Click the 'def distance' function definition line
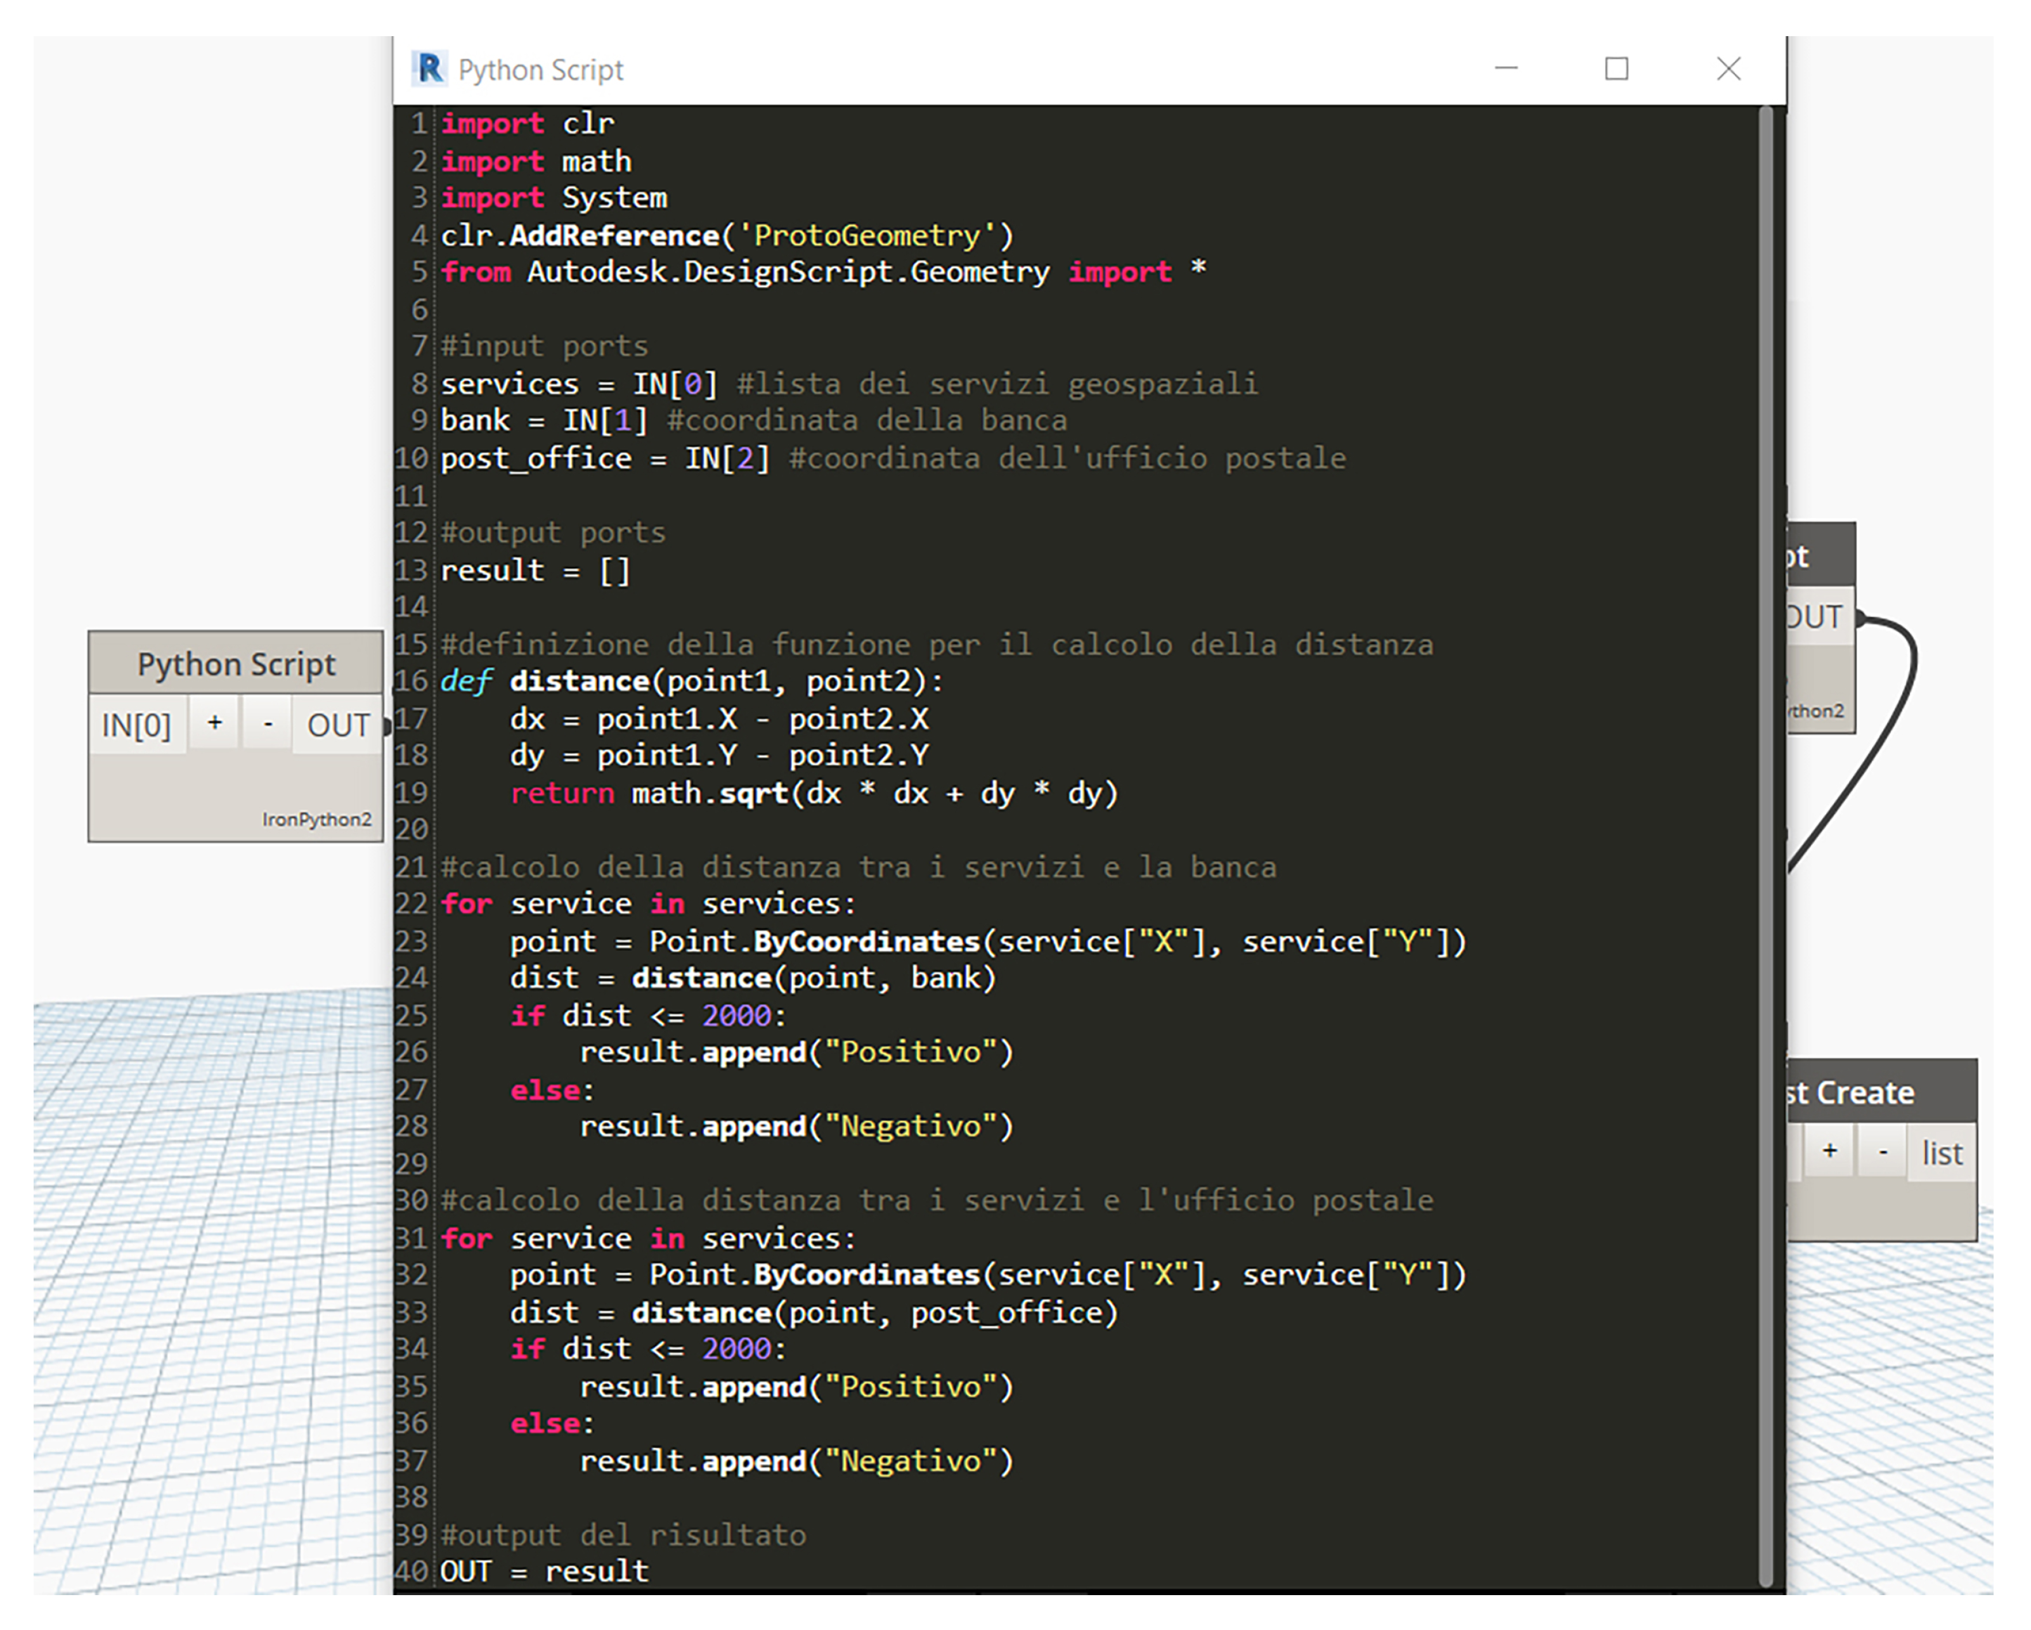2031x1630 pixels. (691, 681)
